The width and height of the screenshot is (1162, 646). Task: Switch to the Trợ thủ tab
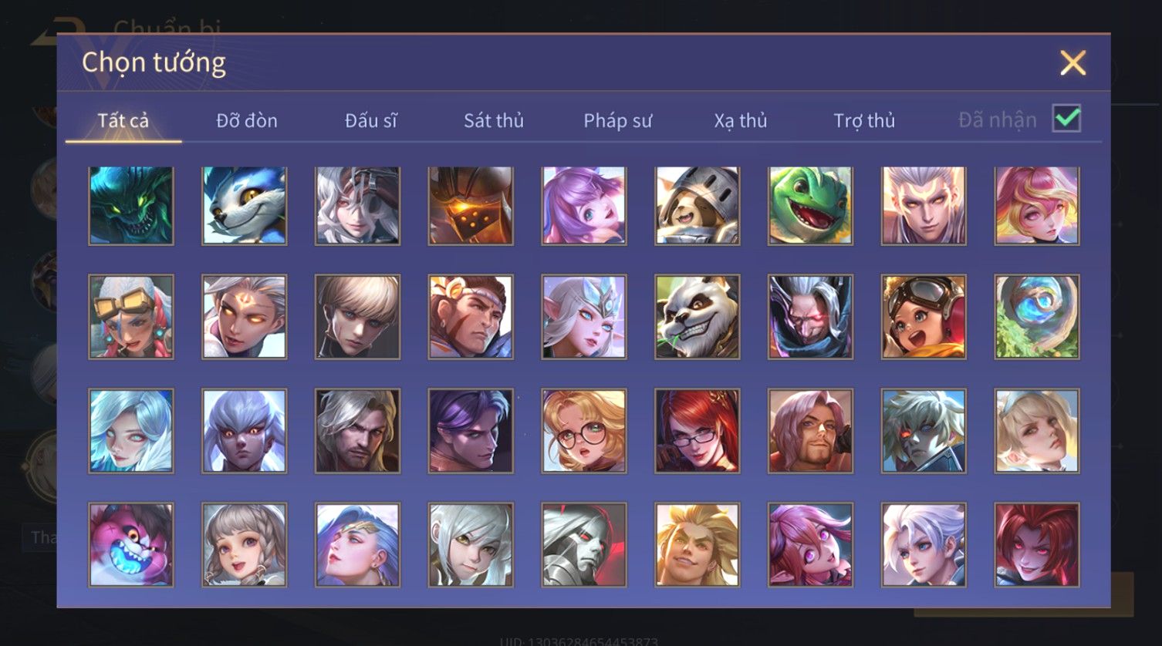(864, 120)
